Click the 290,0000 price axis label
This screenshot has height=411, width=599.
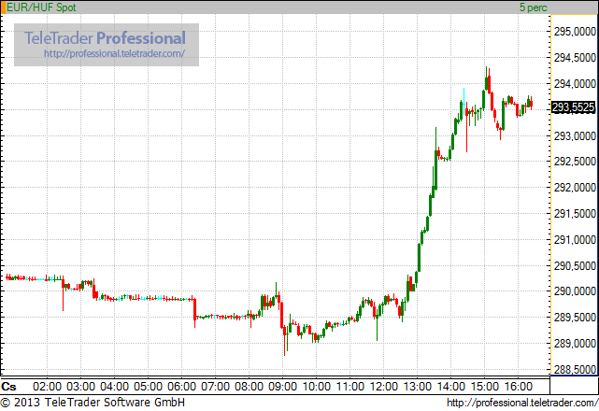coord(575,291)
